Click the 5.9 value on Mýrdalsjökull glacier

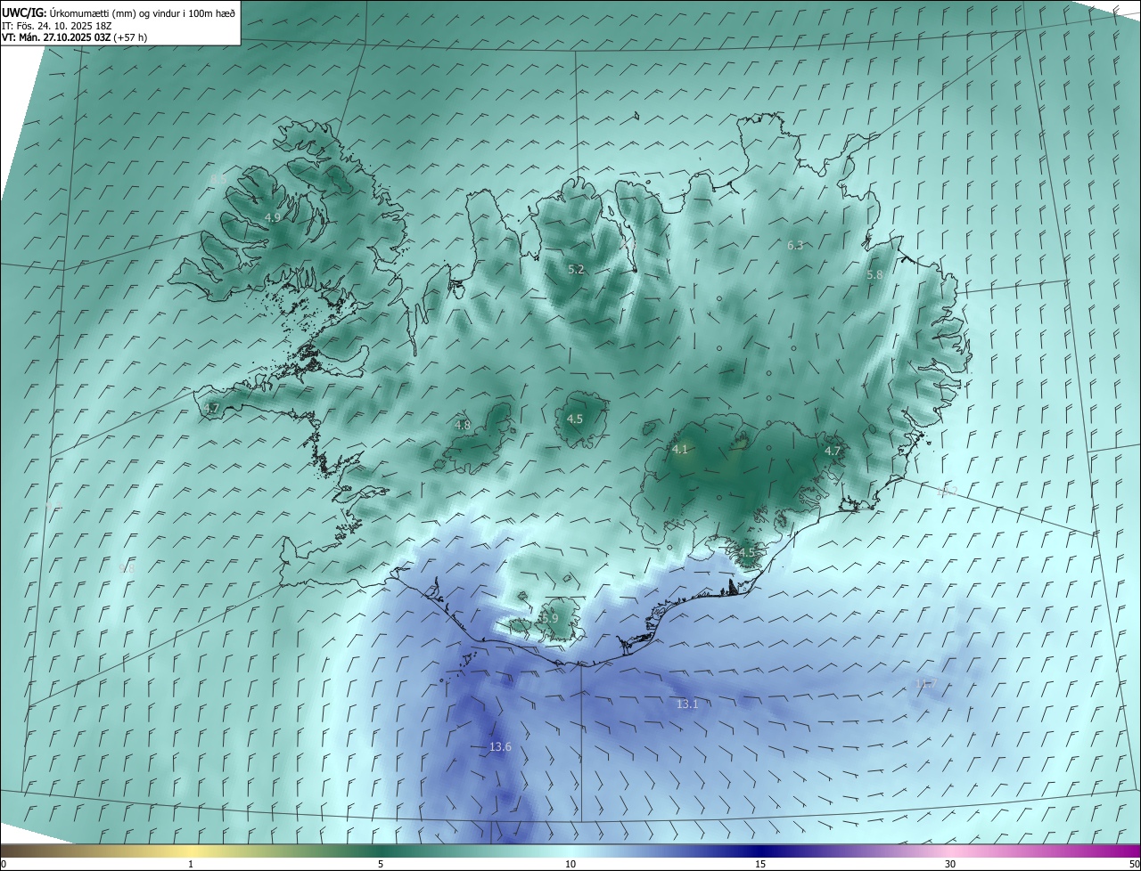coord(549,618)
